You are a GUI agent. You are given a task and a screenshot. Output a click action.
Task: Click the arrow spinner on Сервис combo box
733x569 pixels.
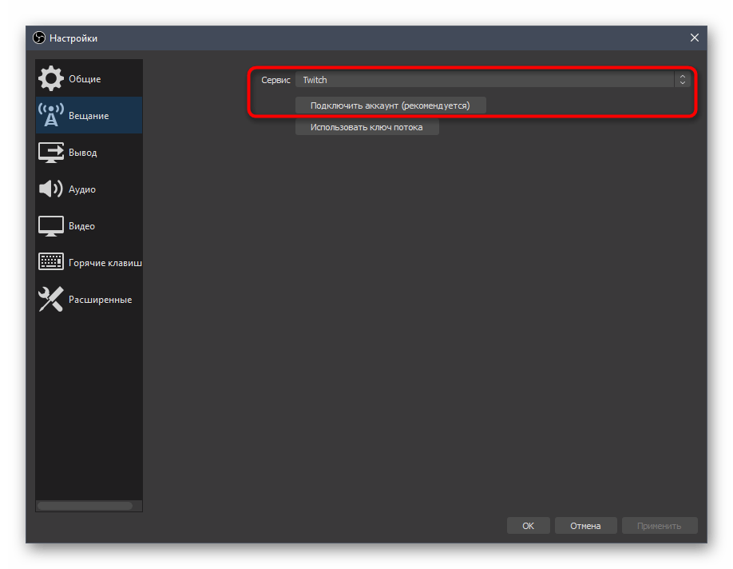[682, 80]
